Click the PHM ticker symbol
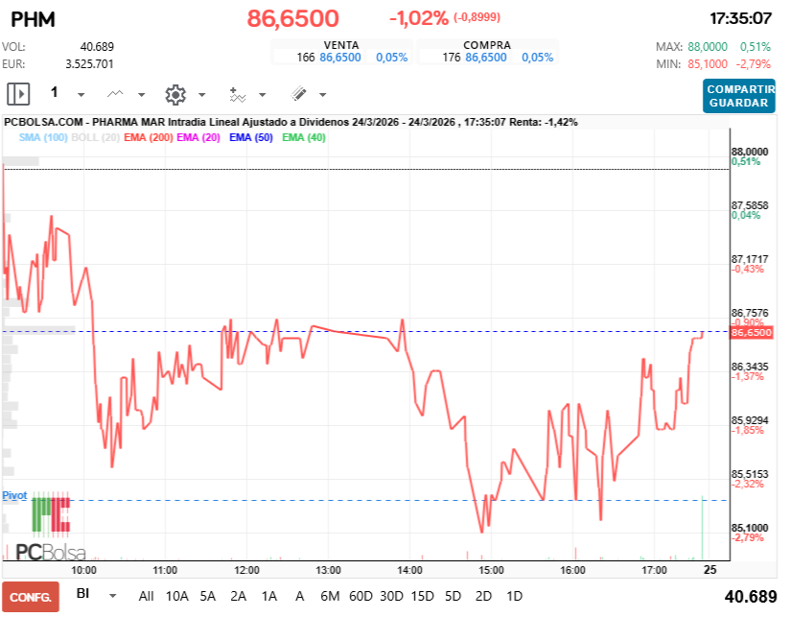 pyautogui.click(x=33, y=19)
